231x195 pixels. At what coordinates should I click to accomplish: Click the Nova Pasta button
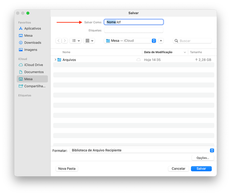(x=67, y=169)
